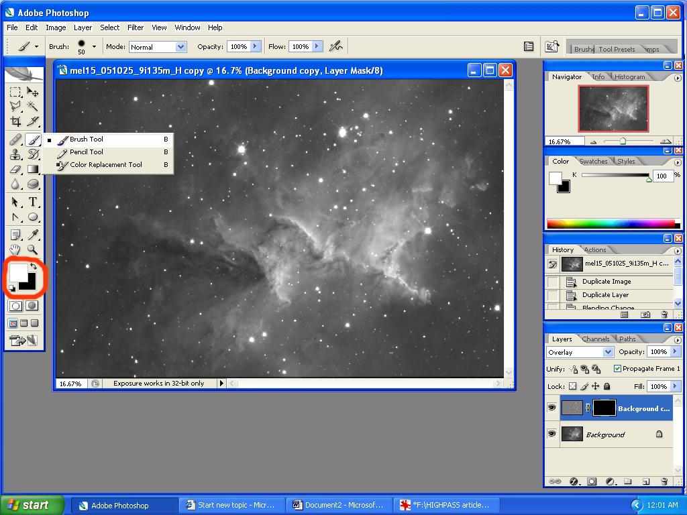The image size is (687, 515).
Task: Open the Tool Preset picker
Action: pos(28,46)
